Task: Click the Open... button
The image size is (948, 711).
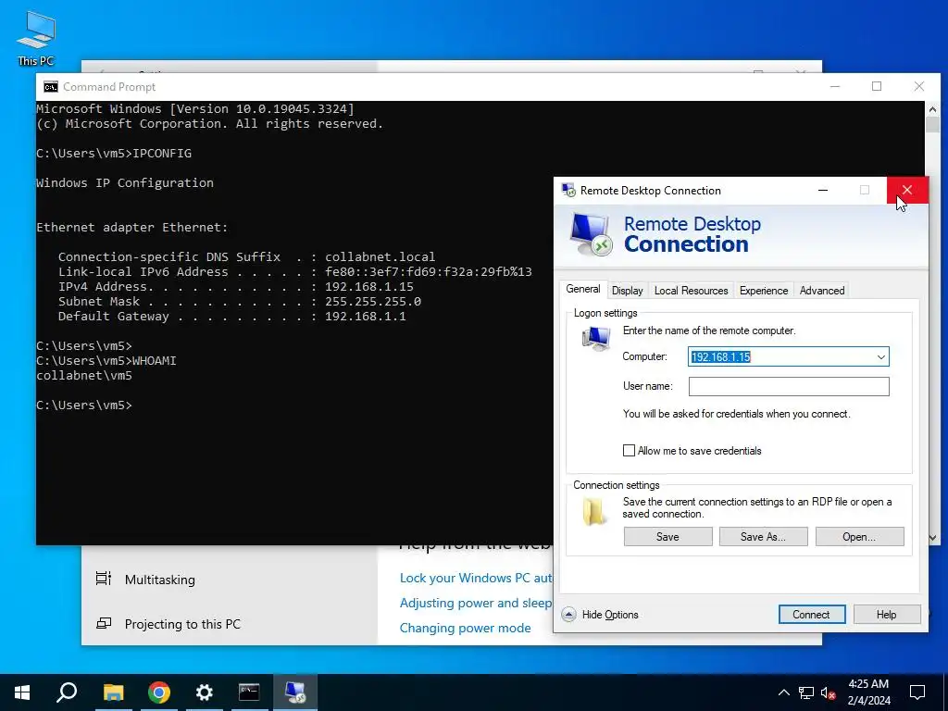Action: (x=859, y=537)
